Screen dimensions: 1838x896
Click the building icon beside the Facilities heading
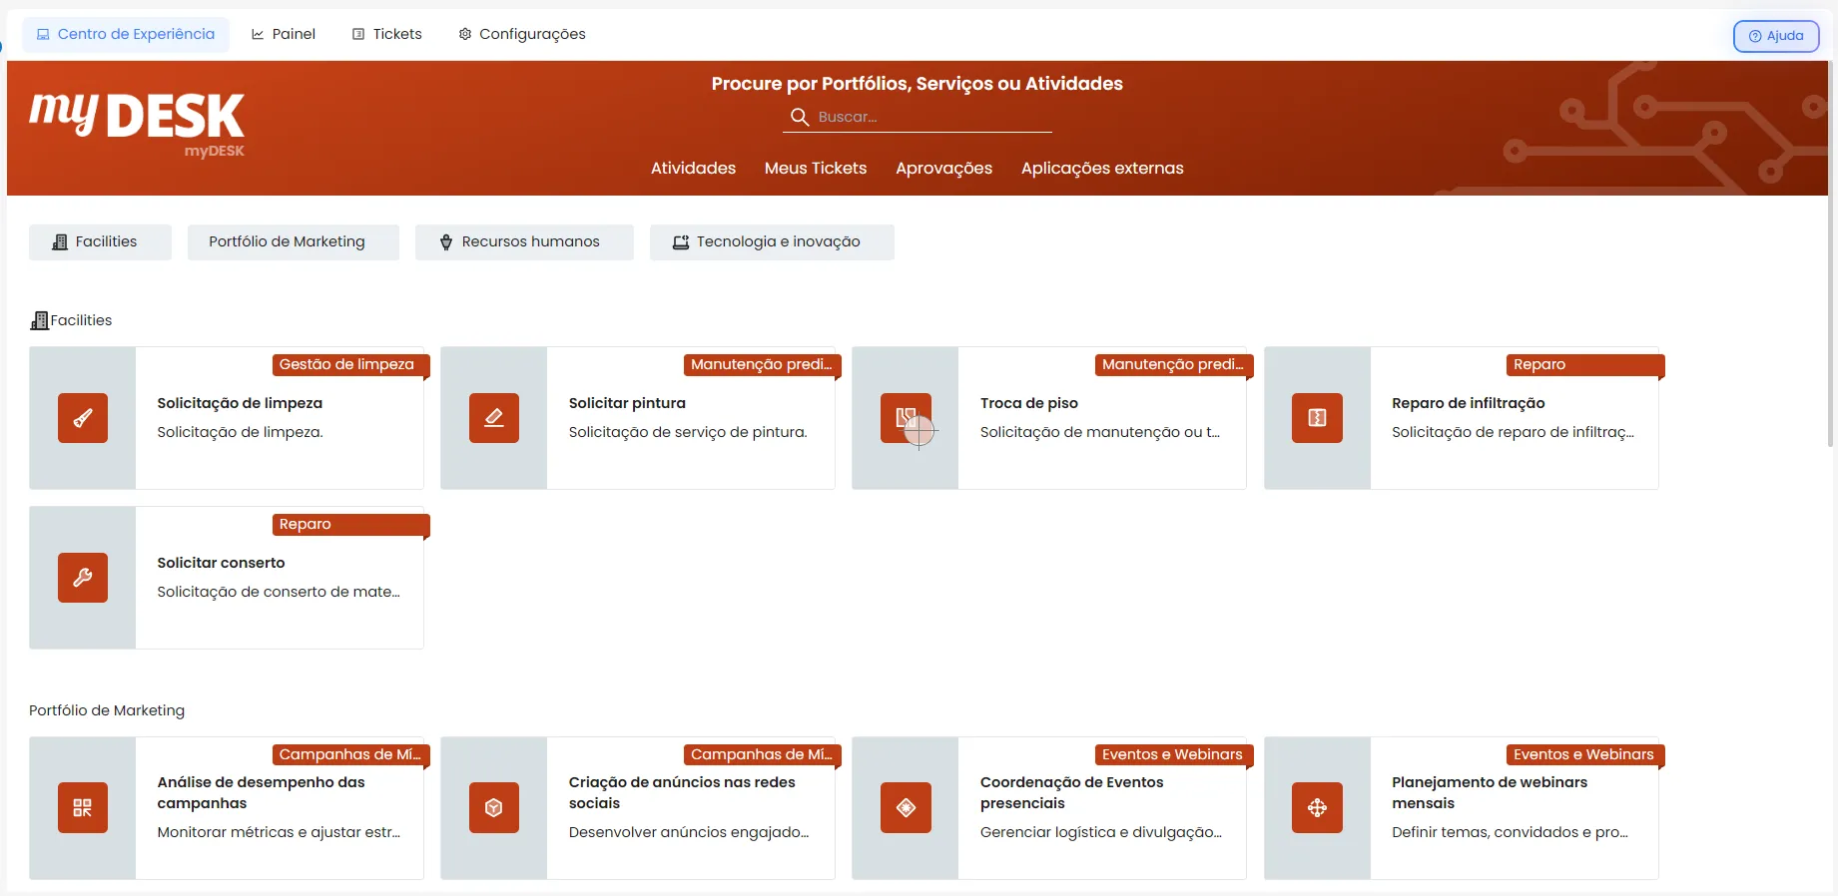40,320
